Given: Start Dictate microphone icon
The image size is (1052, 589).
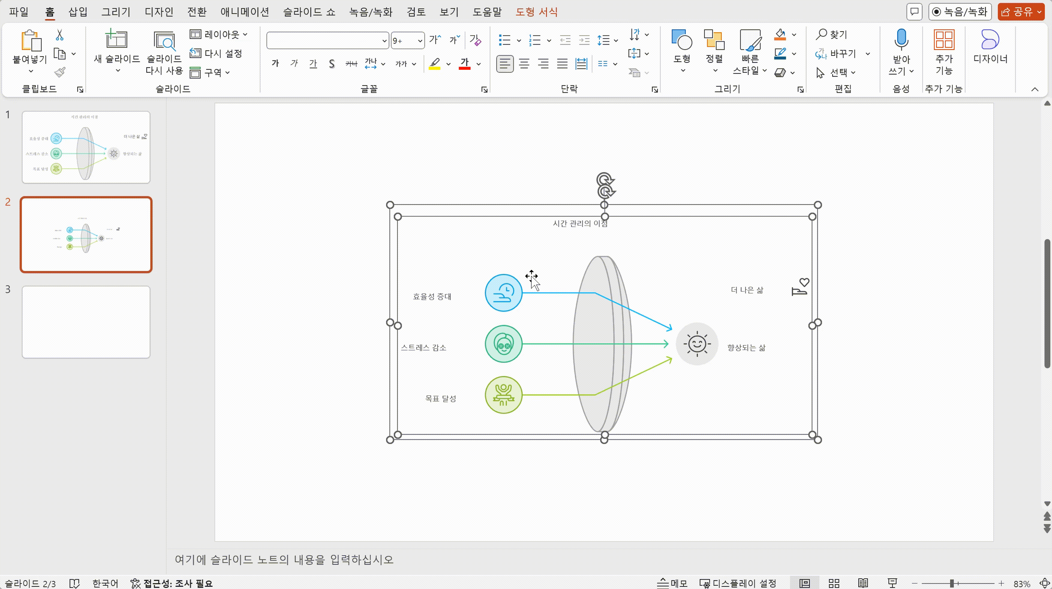Looking at the screenshot, I should 901,40.
